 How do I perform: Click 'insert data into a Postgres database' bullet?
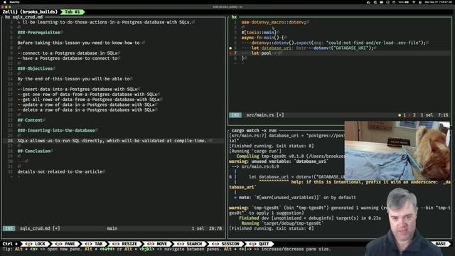pyautogui.click(x=77, y=89)
